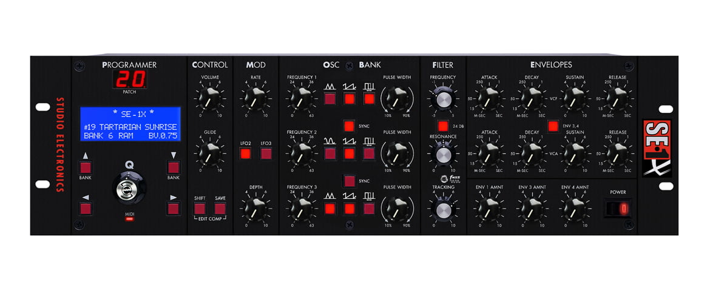Viewport: 710px width, 291px height.
Task: Click the Oscillator 3 PULSE WIDTH knob
Action: pyautogui.click(x=397, y=209)
